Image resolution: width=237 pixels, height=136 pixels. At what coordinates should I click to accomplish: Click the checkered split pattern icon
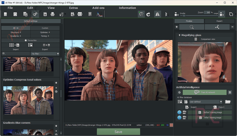[166, 14]
